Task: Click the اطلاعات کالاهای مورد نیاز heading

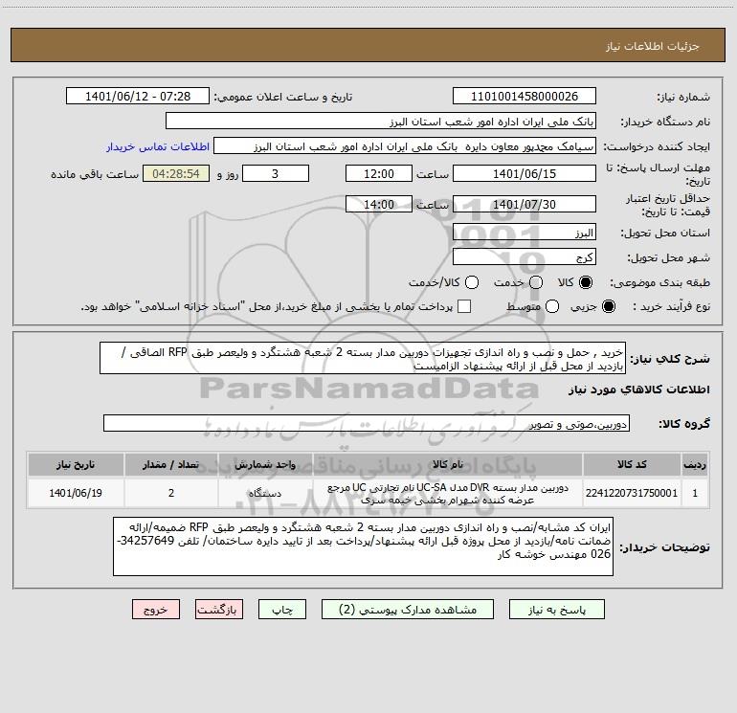Action: [x=638, y=390]
